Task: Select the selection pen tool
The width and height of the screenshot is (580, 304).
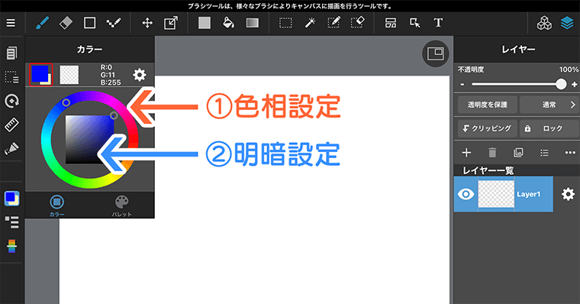Action: tap(333, 23)
